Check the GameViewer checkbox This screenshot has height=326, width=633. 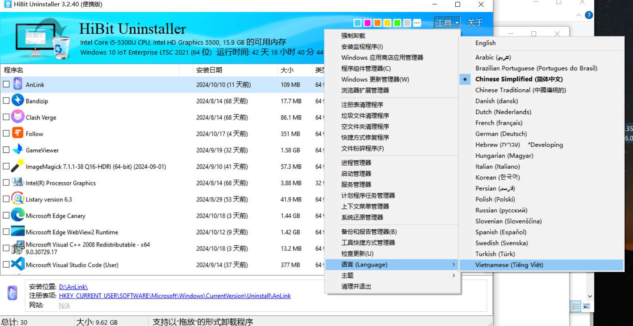click(6, 150)
